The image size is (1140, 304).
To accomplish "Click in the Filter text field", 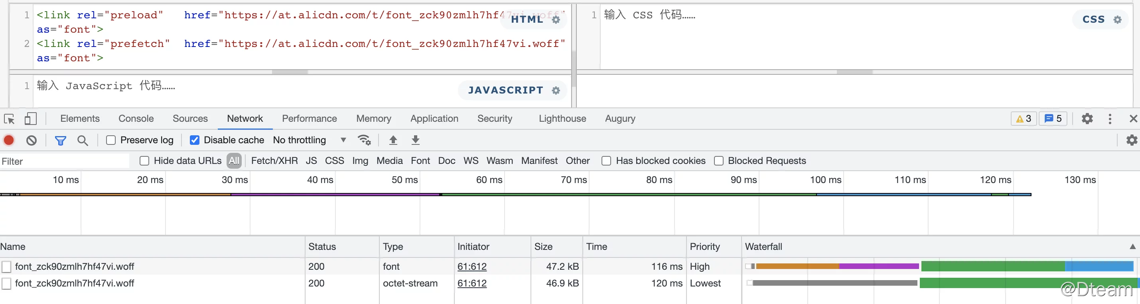I will click(65, 161).
